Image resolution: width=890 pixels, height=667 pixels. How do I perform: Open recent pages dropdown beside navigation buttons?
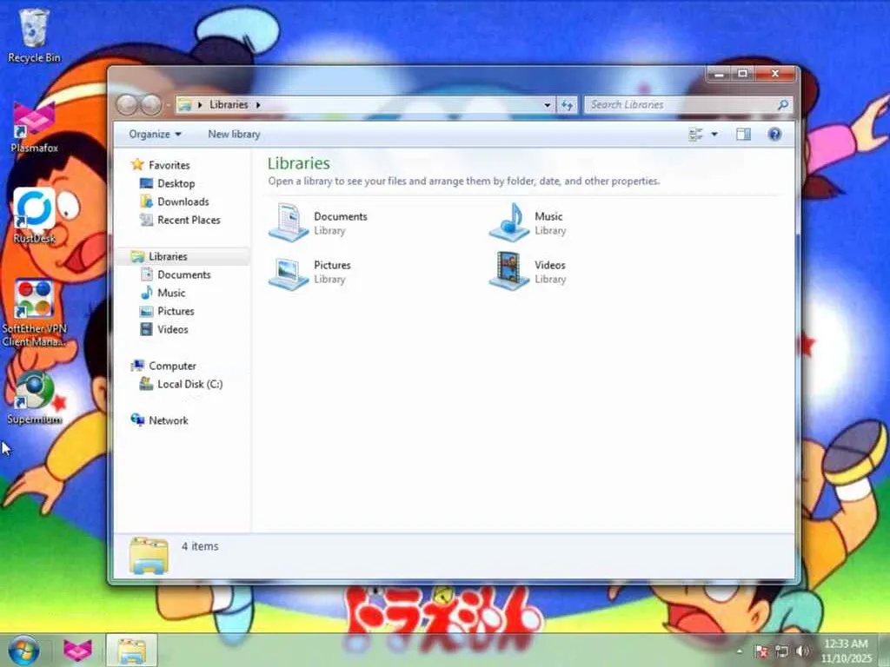[x=169, y=105]
